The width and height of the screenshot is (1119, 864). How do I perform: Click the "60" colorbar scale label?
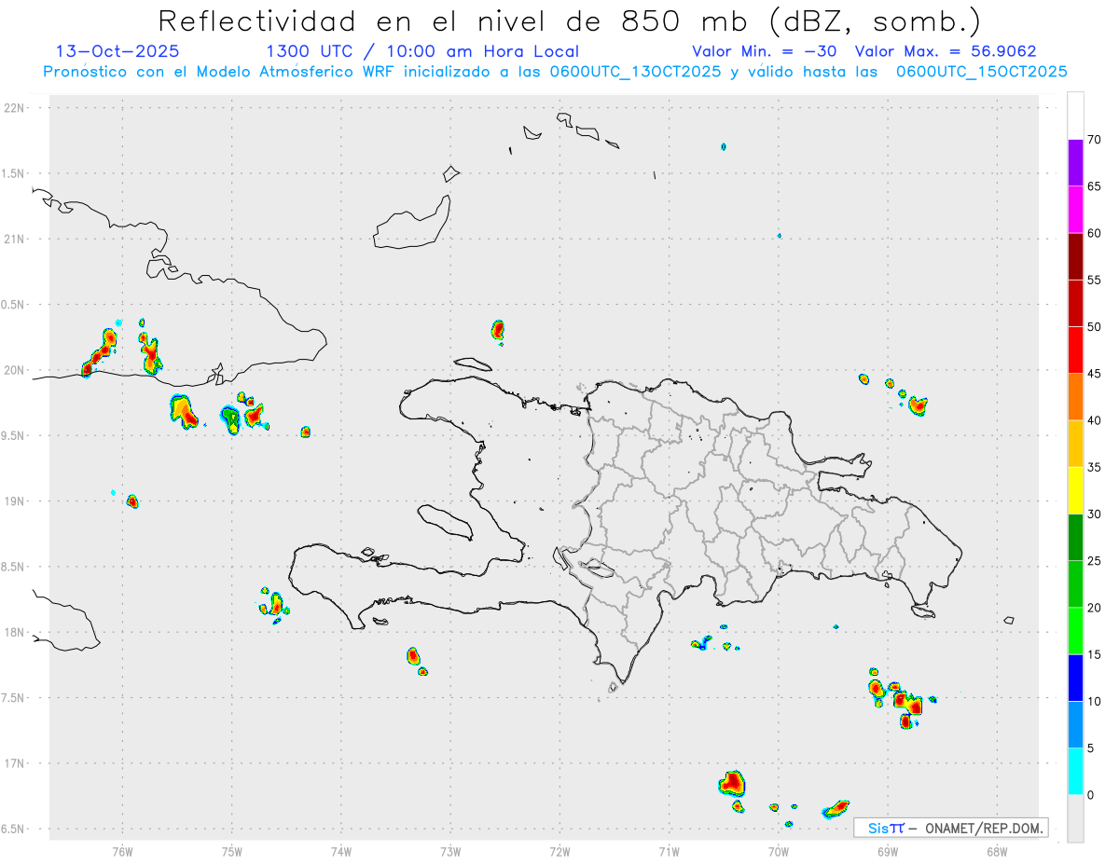pos(1094,233)
